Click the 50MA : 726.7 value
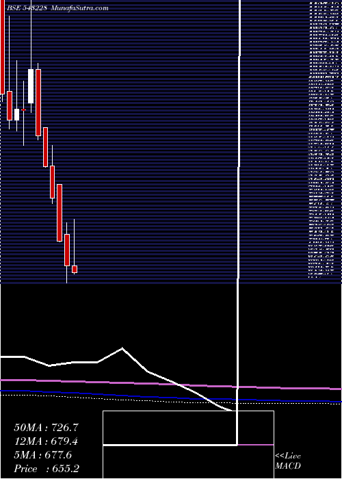The height and width of the screenshot is (479, 342). pyautogui.click(x=46, y=428)
